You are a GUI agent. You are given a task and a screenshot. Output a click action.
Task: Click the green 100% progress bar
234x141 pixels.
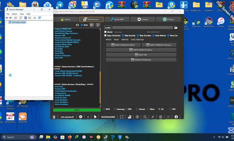tap(77, 110)
